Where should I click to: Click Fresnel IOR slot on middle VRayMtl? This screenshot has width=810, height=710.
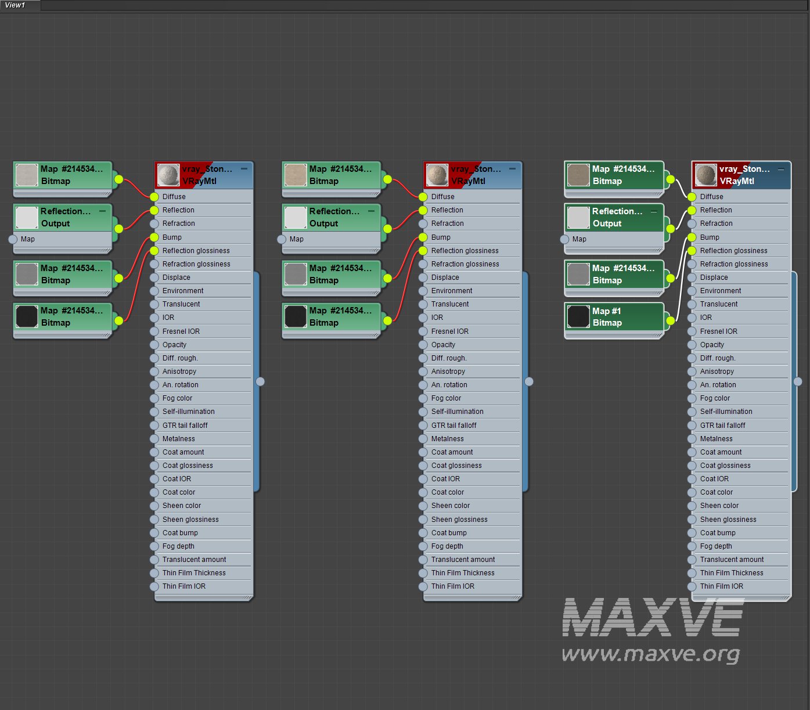450,331
